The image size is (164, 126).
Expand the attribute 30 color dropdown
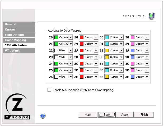point(121,37)
